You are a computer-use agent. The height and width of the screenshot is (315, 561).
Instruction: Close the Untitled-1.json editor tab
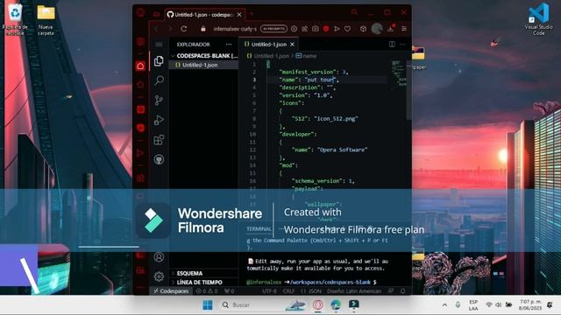292,45
